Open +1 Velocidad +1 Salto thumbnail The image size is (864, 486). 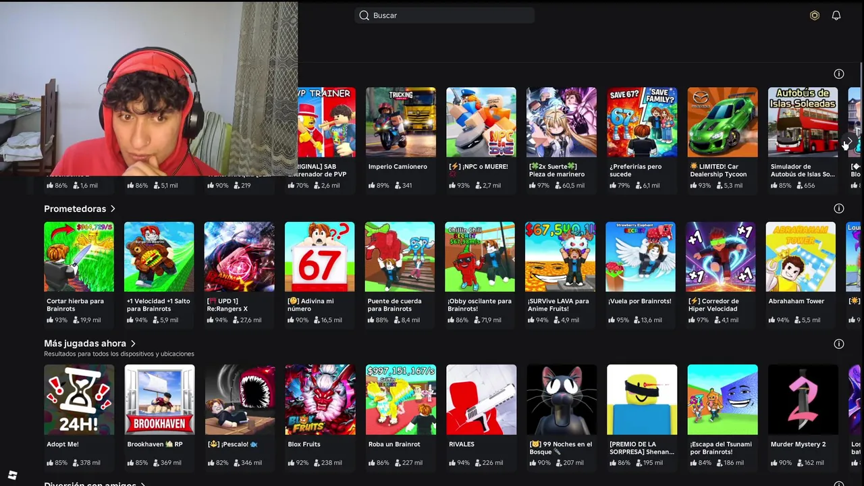click(x=159, y=257)
